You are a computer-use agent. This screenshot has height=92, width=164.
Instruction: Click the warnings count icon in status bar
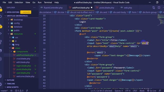[20, 91]
